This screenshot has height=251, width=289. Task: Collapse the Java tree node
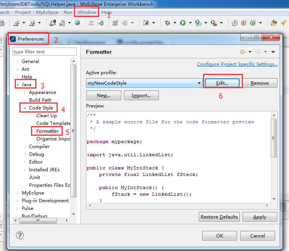click(x=17, y=85)
